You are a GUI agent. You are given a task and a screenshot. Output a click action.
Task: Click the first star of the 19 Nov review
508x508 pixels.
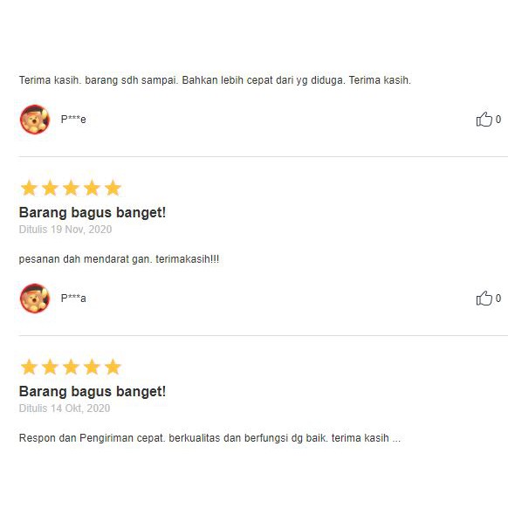point(29,188)
